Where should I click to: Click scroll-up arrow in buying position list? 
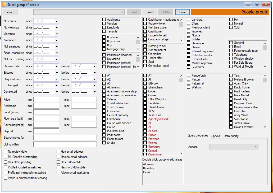(x=181, y=20)
